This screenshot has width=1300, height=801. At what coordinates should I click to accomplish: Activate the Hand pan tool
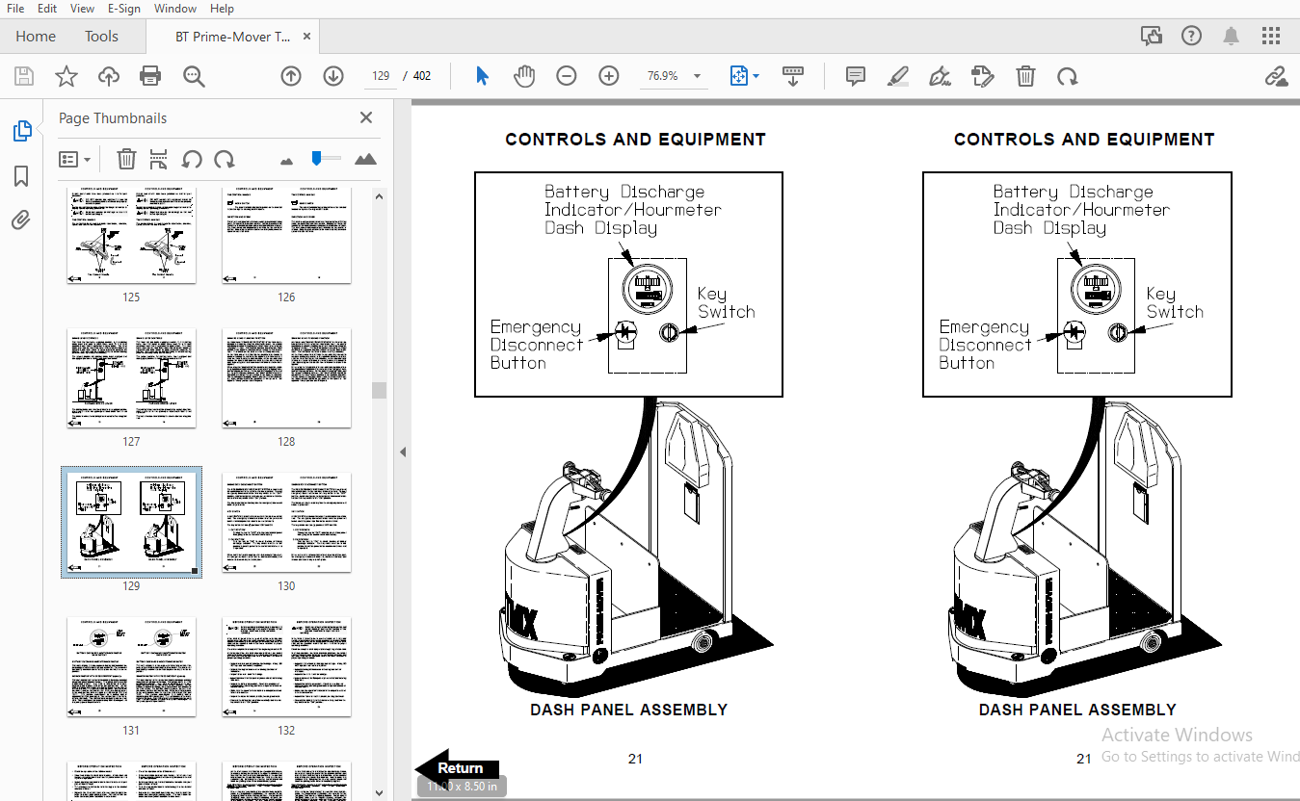523,76
